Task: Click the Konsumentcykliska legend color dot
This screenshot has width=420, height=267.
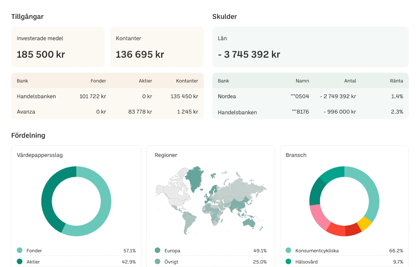Action: tap(288, 251)
